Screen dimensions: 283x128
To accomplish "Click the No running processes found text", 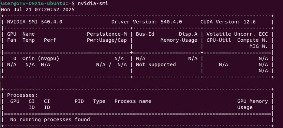I will tap(50, 120).
